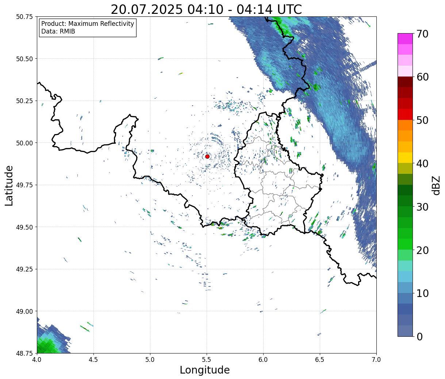Click the colorbar tick label 60
The width and height of the screenshot is (445, 379).
422,77
